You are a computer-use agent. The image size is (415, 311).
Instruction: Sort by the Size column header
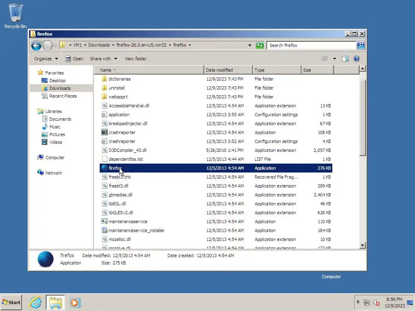[317, 70]
